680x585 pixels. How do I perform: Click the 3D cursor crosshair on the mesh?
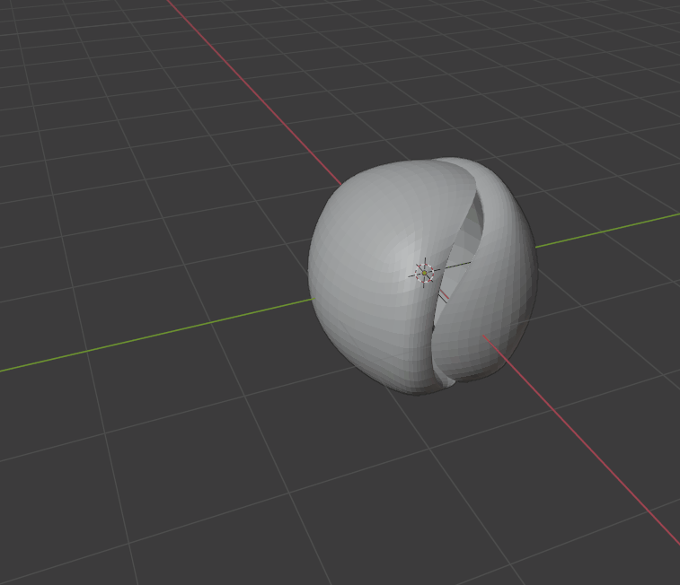tap(424, 273)
